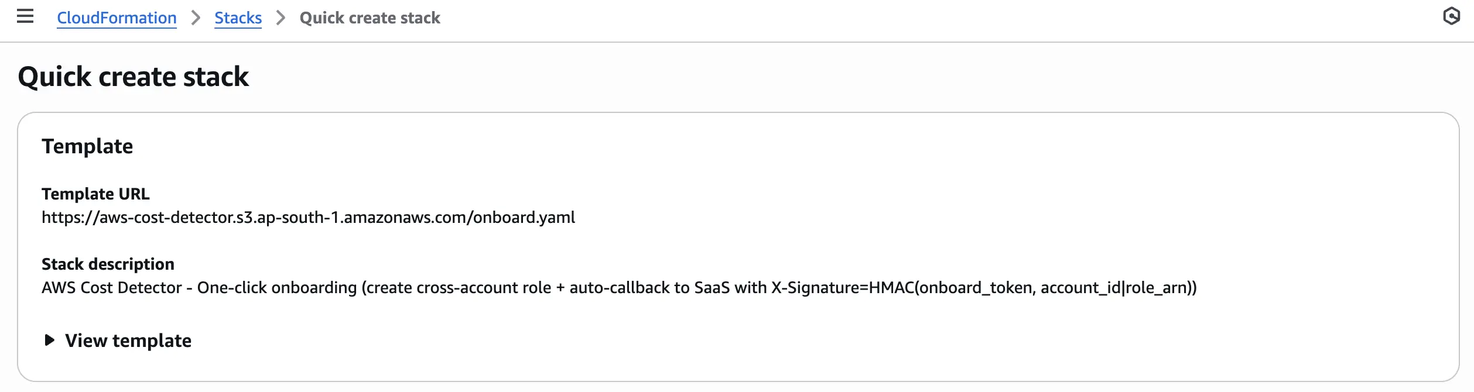Select the onboard.yaml Template URL text
Viewport: 1474px width, 392px height.
[308, 217]
